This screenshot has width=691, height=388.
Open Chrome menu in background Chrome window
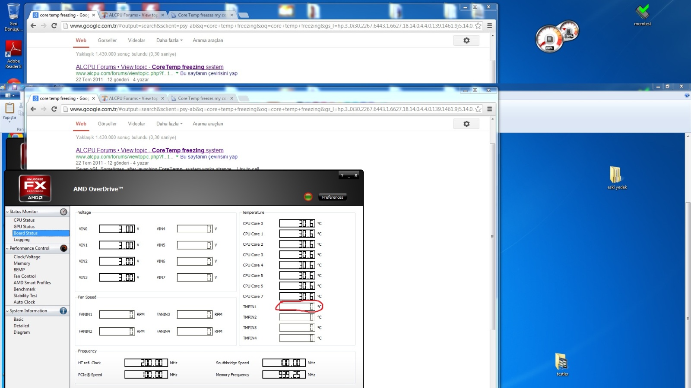point(490,26)
